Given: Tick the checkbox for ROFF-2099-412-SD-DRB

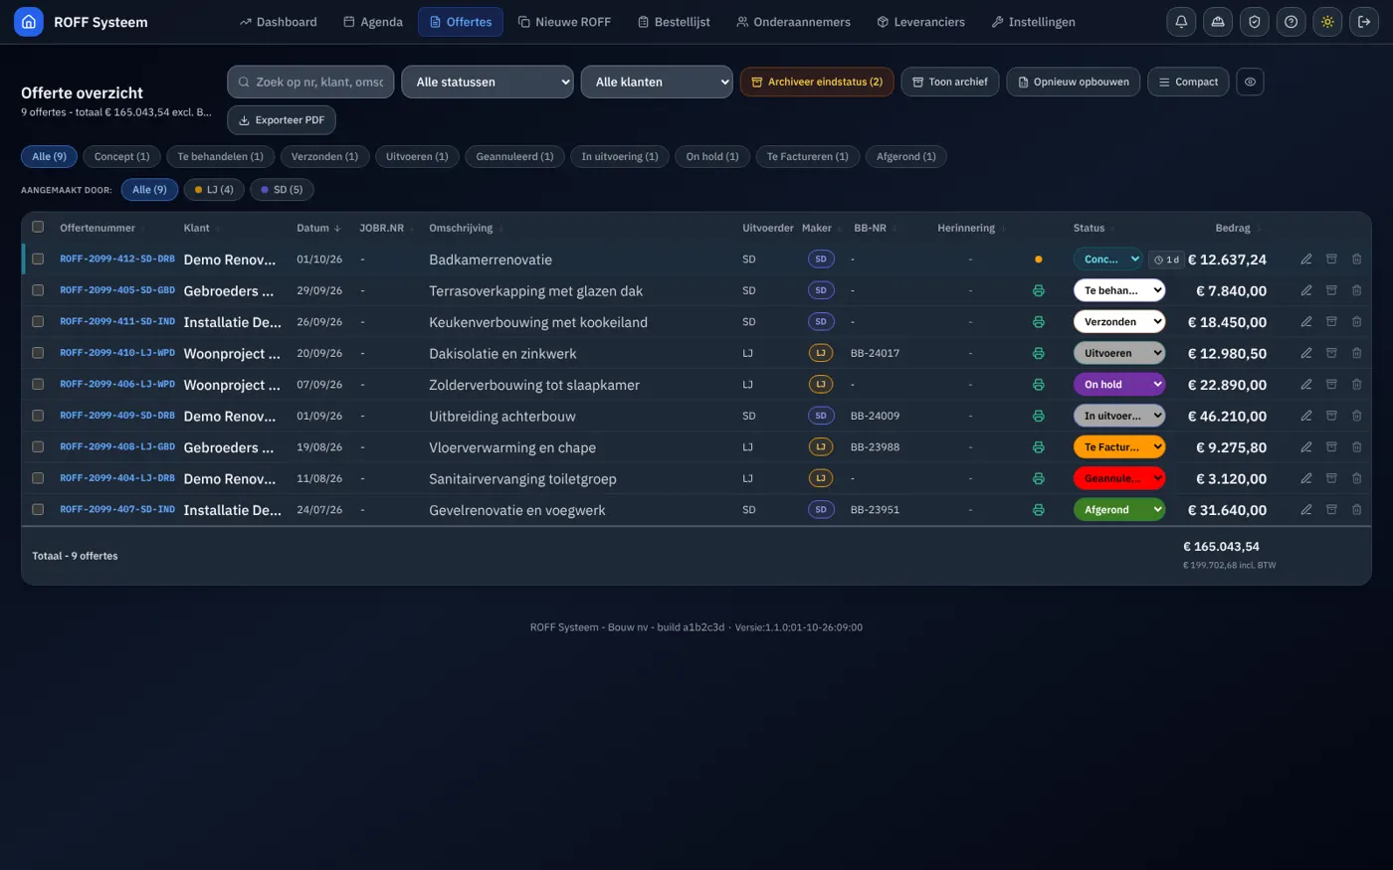Looking at the screenshot, I should (38, 259).
